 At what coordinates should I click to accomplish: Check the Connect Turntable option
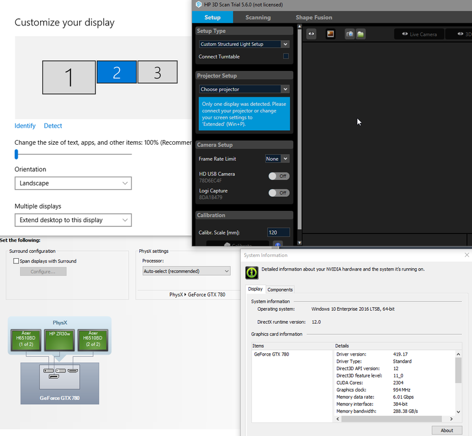[x=286, y=56]
